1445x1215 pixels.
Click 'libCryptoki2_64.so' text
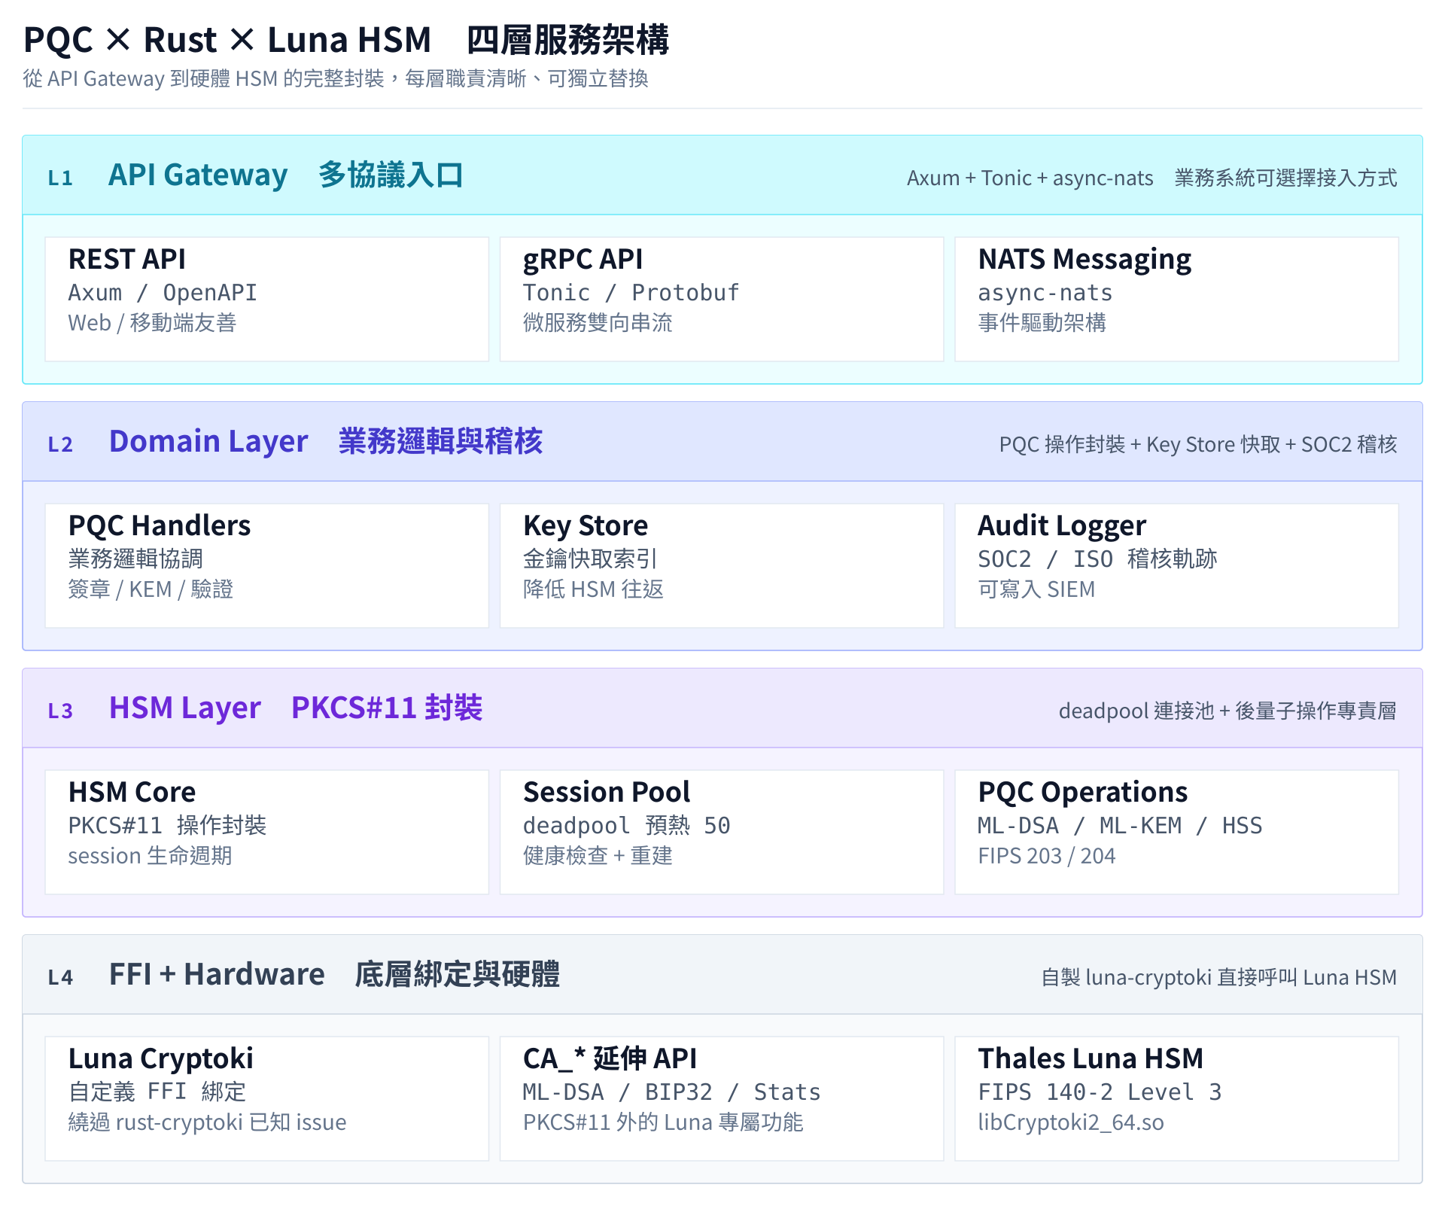[x=1071, y=1122]
